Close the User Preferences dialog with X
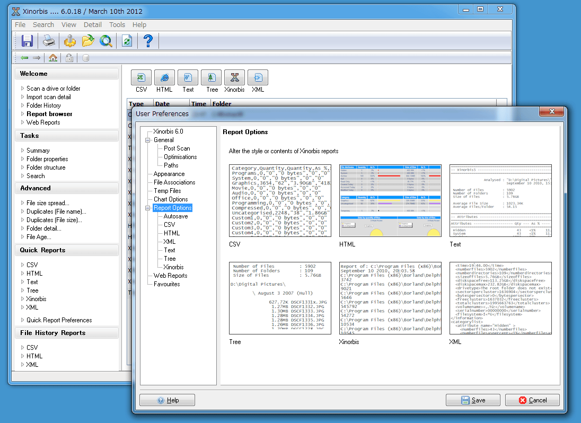The image size is (581, 423). [552, 111]
